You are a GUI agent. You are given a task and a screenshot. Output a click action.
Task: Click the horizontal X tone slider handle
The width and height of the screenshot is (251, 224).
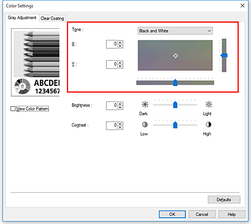click(x=175, y=82)
